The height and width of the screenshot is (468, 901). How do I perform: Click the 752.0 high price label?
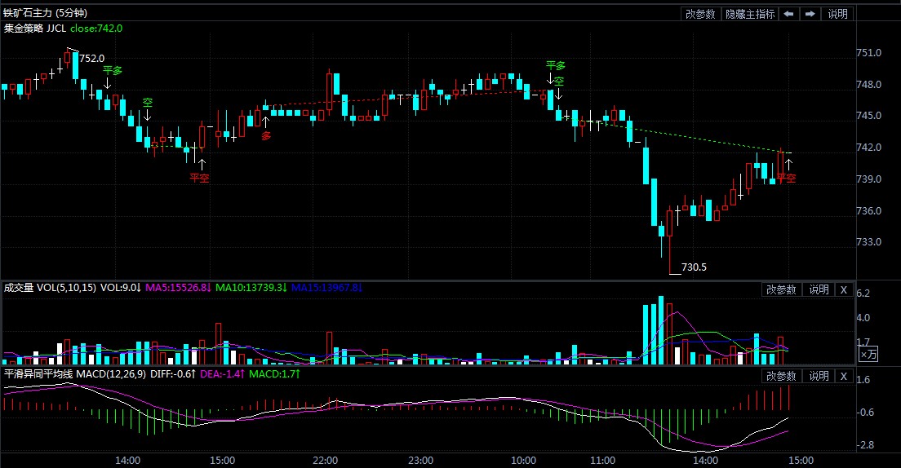(x=92, y=59)
